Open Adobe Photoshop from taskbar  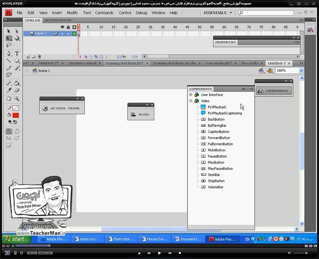point(54,239)
